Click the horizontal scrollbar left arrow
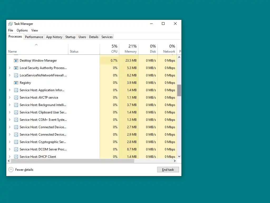 coord(9,161)
